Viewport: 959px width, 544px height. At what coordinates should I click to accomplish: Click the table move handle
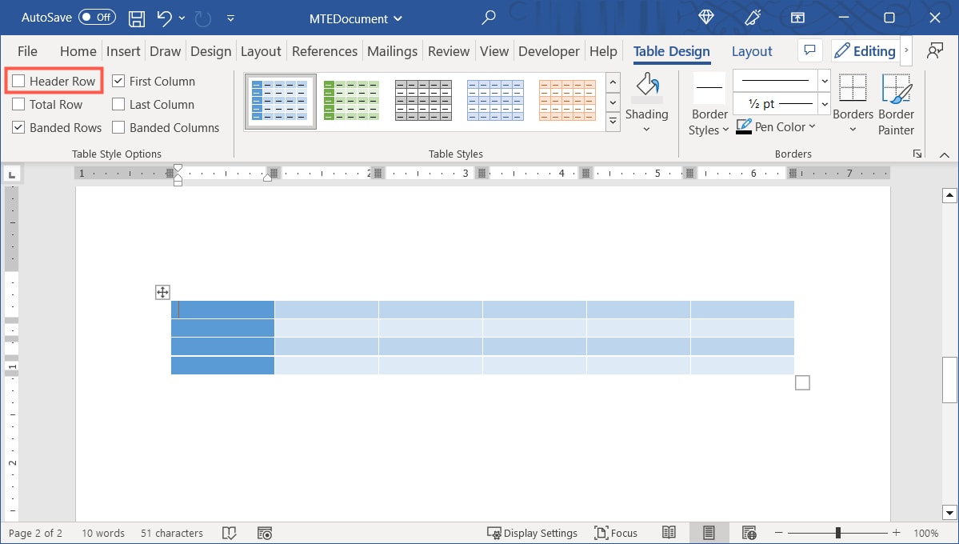[162, 292]
